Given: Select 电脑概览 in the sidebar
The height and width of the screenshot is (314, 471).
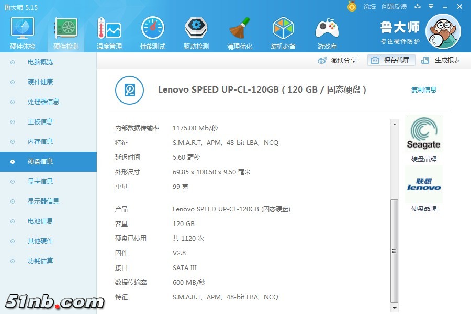Looking at the screenshot, I should tap(40, 62).
